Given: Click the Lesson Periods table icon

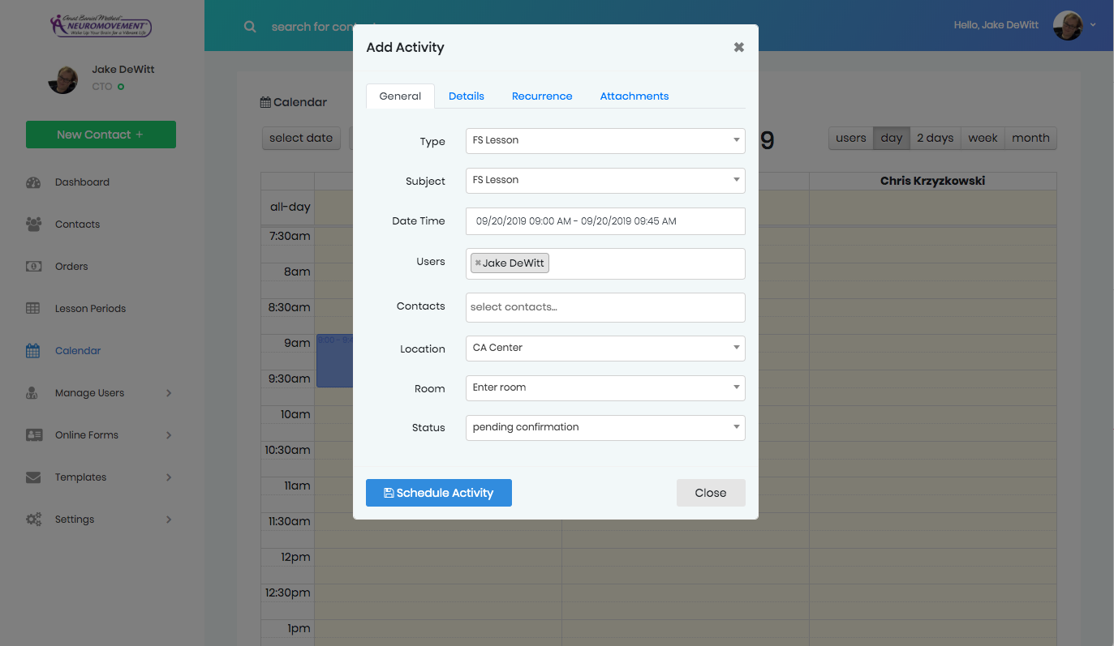Looking at the screenshot, I should (x=33, y=309).
